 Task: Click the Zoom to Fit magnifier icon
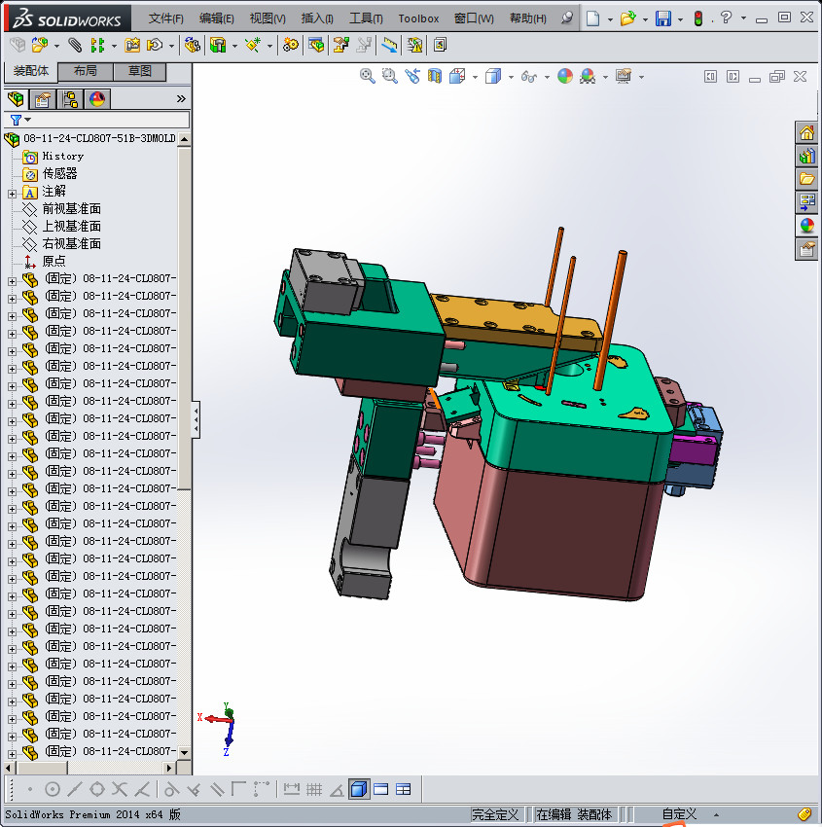coord(368,76)
